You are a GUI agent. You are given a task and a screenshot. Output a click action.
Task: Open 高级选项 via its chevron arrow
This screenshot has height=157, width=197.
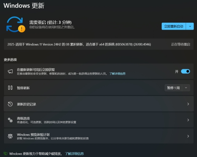pyautogui.click(x=188, y=120)
